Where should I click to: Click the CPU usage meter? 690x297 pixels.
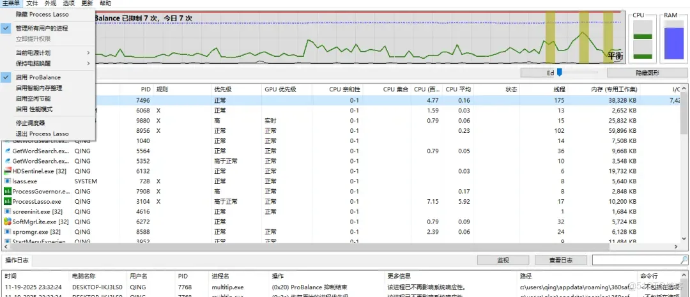(x=642, y=40)
